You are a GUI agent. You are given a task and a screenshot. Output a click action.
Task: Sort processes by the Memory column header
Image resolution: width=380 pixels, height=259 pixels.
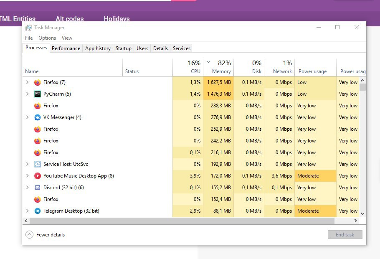tap(218, 67)
